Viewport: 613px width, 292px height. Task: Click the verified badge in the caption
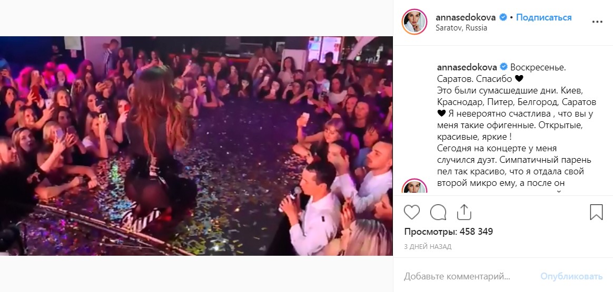tap(503, 67)
